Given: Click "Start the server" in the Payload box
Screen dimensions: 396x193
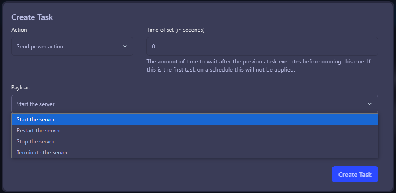Looking at the screenshot, I should [x=36, y=104].
